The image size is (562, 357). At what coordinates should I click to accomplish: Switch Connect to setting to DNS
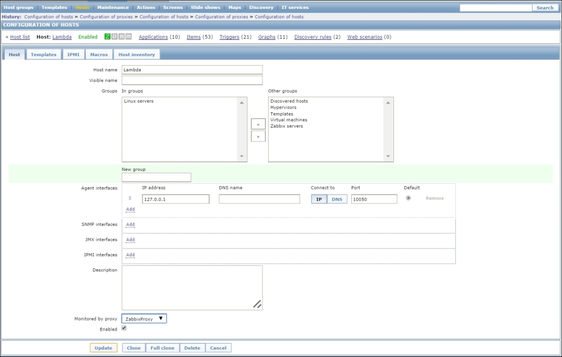[337, 199]
